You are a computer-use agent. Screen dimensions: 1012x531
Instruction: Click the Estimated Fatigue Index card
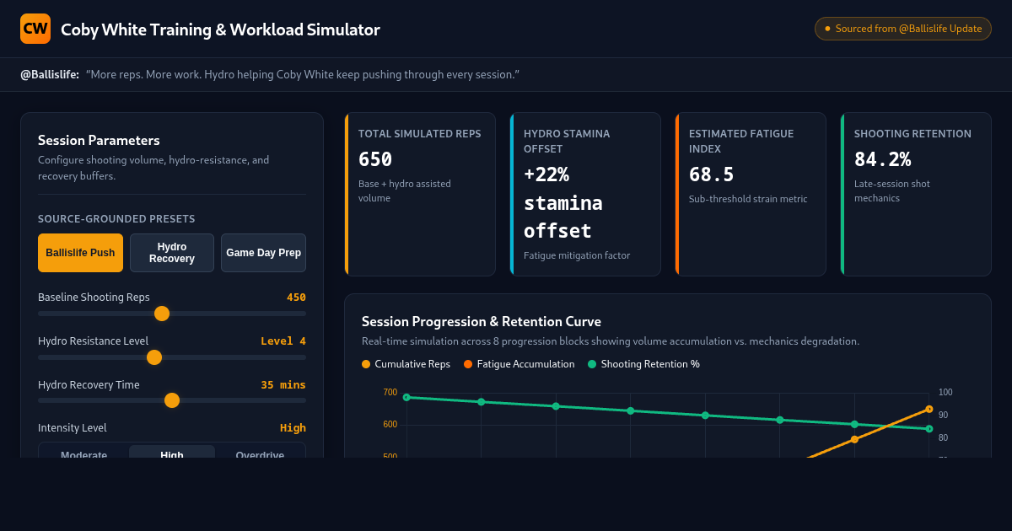point(751,194)
